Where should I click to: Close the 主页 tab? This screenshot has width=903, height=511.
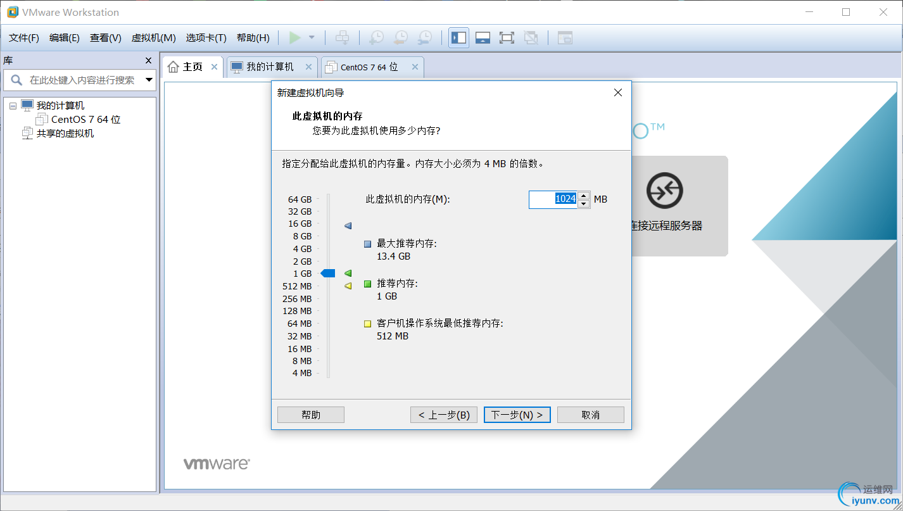pyautogui.click(x=215, y=66)
